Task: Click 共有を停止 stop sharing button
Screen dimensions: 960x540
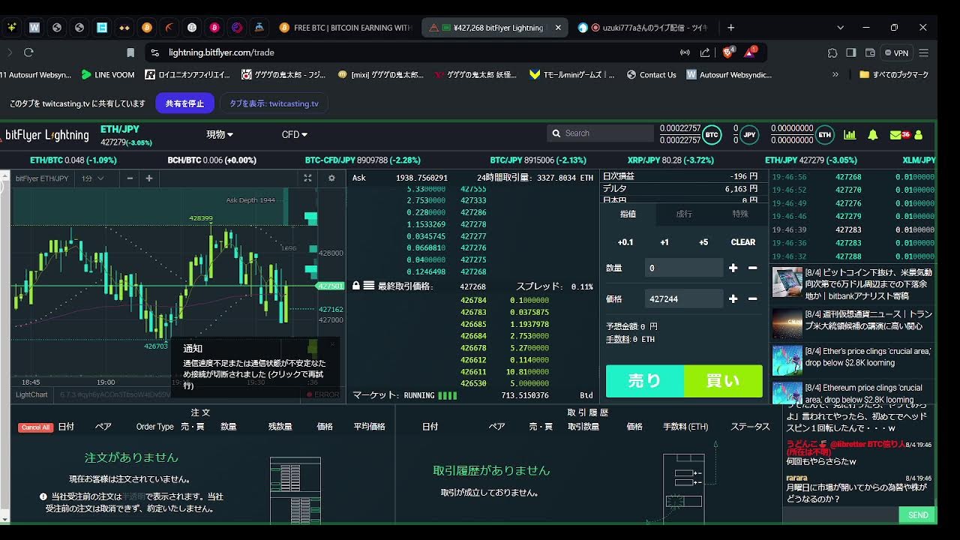Action: tap(184, 103)
